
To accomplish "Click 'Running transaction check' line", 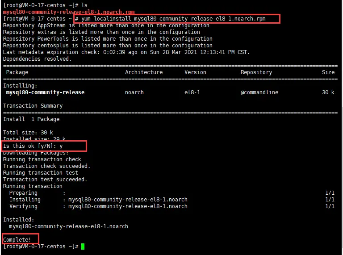I will tap(42, 159).
